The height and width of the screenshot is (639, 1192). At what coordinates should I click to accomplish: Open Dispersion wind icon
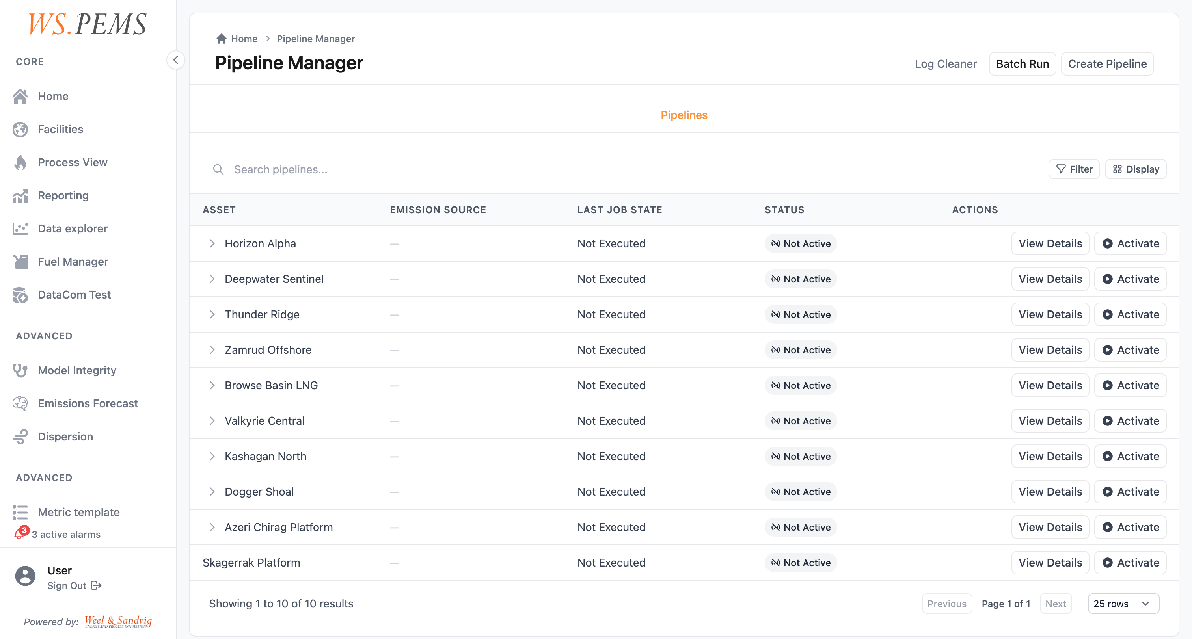[20, 437]
